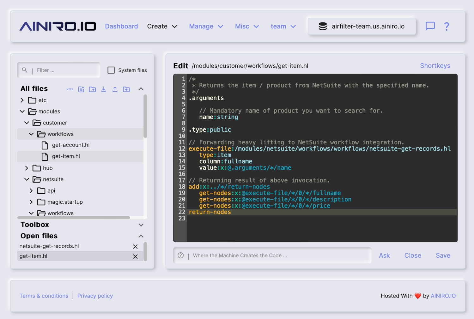This screenshot has height=319, width=474.
Task: Click the file tree vertical scrollbar
Action: point(145,116)
